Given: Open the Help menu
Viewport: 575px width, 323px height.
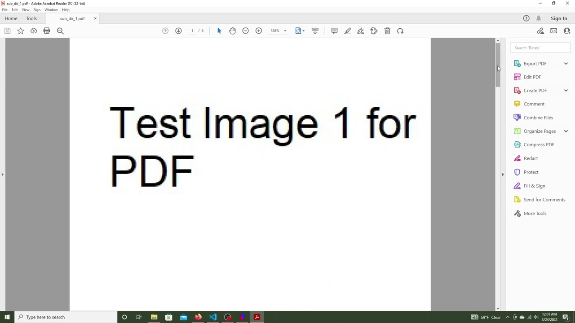Looking at the screenshot, I should tap(66, 10).
